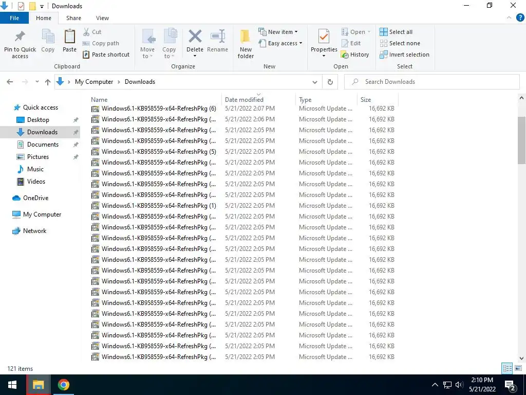Click the Search Downloads field
Viewport: 526px width, 395px height.
click(431, 82)
